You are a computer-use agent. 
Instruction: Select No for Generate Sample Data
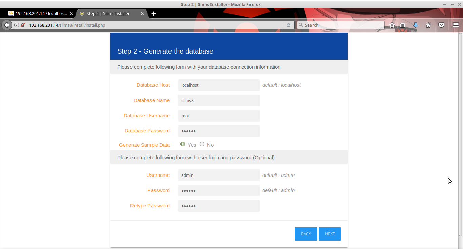click(202, 144)
